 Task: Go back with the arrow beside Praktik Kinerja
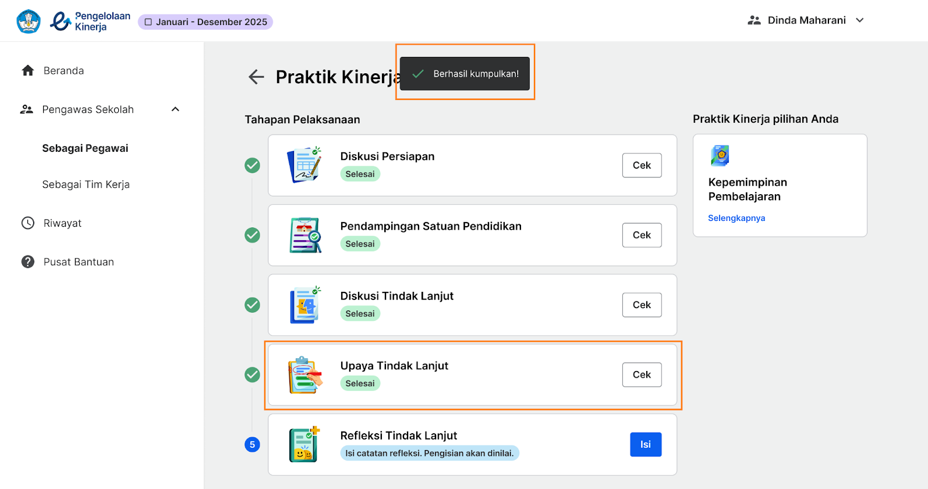click(256, 77)
